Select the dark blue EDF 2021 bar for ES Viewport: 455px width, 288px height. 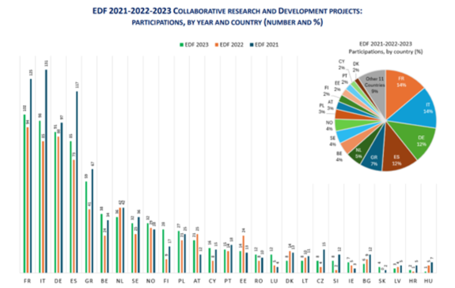pyautogui.click(x=77, y=182)
